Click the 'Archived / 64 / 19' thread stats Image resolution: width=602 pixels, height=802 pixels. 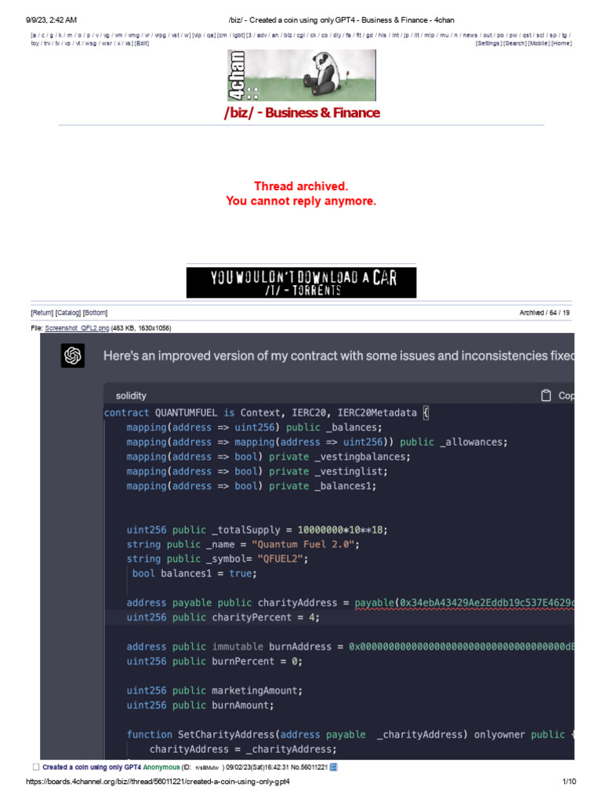click(x=545, y=312)
